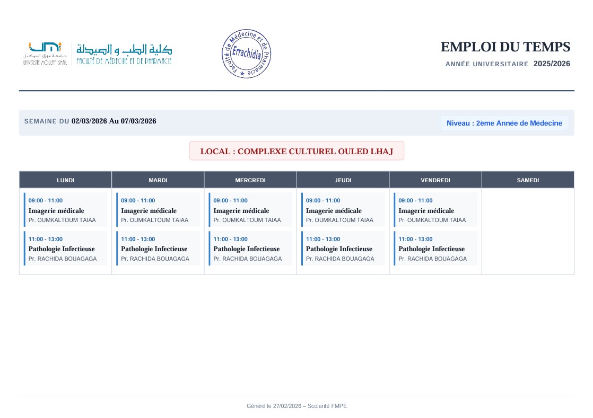Open Tuesday's Pathologie Infectieuse 11:00 session
Screen dimensions: 593x418
point(158,248)
